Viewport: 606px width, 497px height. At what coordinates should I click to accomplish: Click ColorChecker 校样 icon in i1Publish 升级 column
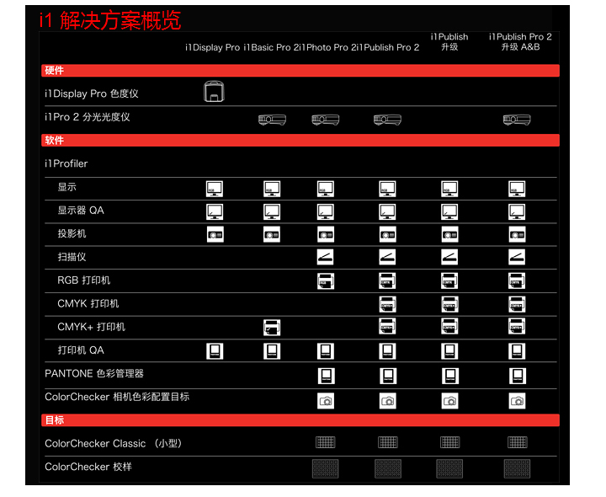click(449, 469)
